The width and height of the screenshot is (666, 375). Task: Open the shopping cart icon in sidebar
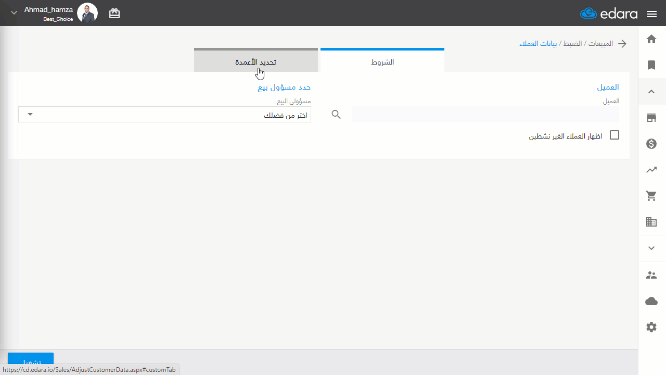click(651, 196)
